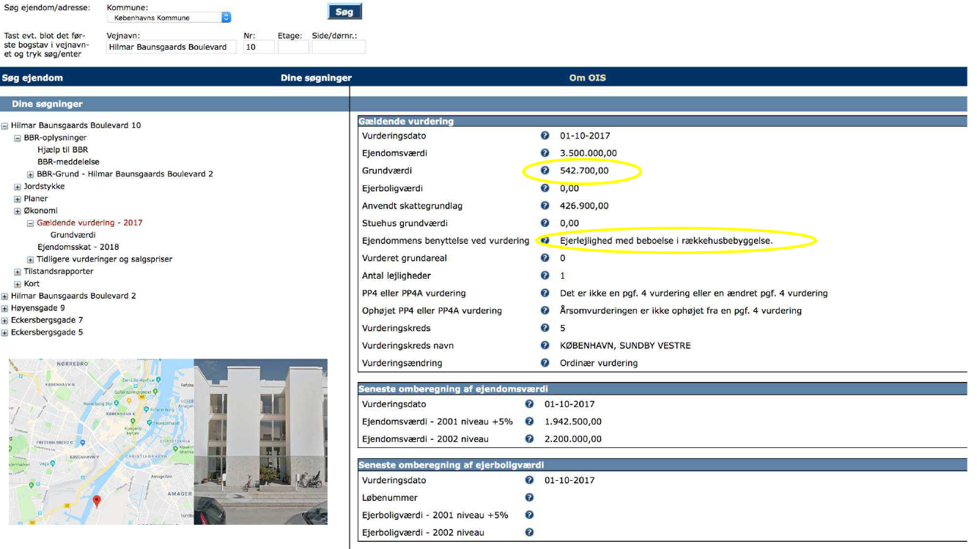The width and height of the screenshot is (977, 549).
Task: Expand Tidligere vurderinger og salgspriser
Action: point(30,260)
